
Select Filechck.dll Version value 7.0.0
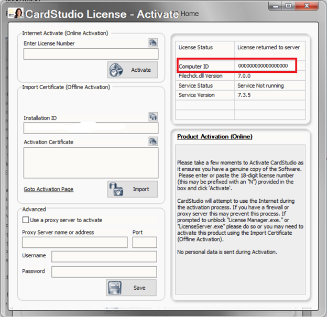coord(244,76)
